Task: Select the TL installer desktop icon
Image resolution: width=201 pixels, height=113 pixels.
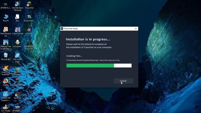Action: [29, 18]
